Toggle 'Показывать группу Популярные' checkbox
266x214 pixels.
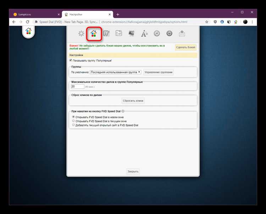[x=71, y=60]
